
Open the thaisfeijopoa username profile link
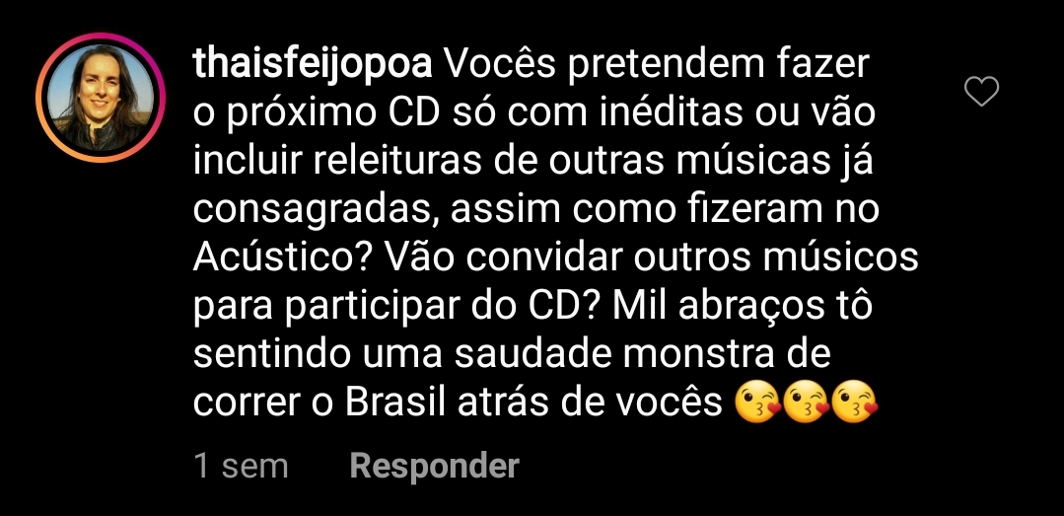[x=313, y=66]
